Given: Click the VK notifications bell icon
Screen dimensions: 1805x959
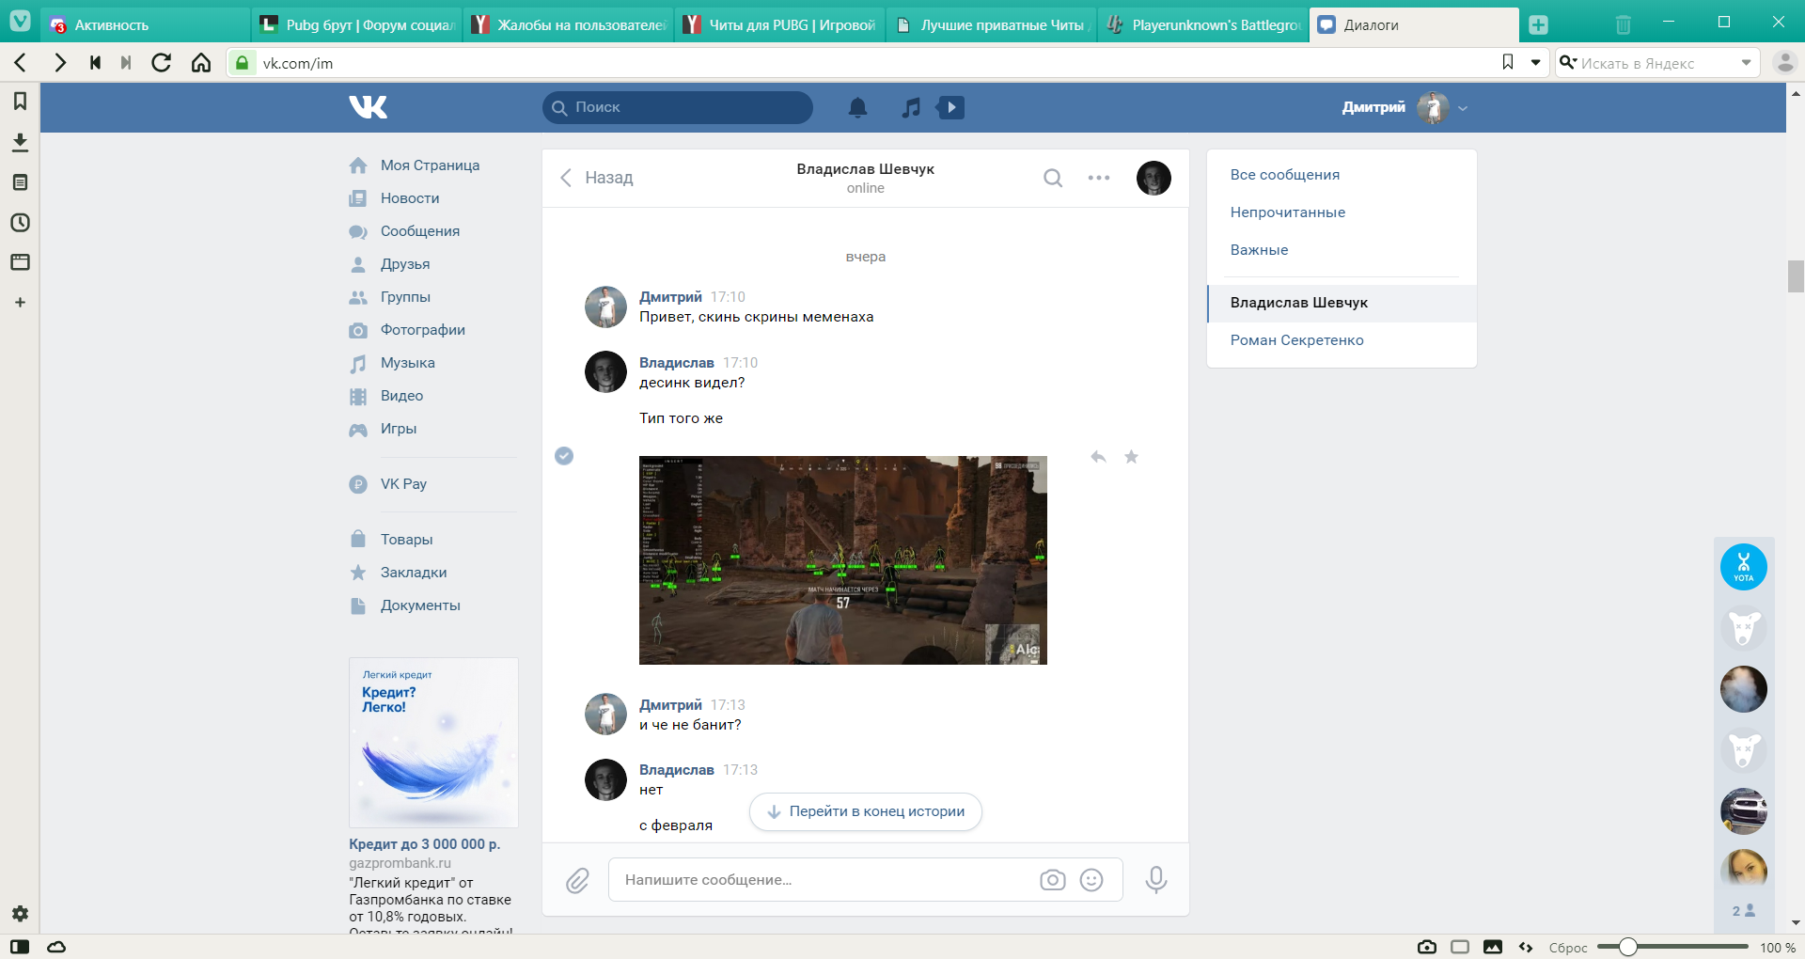Looking at the screenshot, I should pos(857,107).
